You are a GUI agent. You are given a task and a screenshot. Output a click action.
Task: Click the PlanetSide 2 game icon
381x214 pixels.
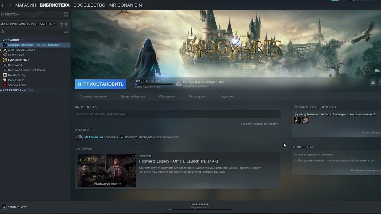[x=5, y=80]
